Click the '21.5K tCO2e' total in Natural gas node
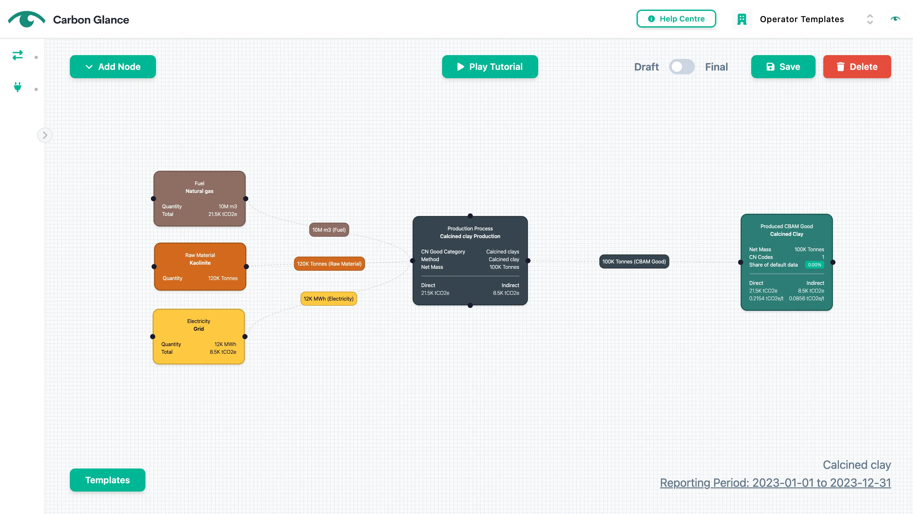 [x=223, y=214]
